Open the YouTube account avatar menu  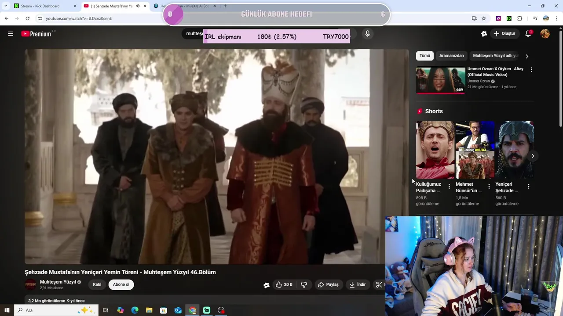click(545, 34)
